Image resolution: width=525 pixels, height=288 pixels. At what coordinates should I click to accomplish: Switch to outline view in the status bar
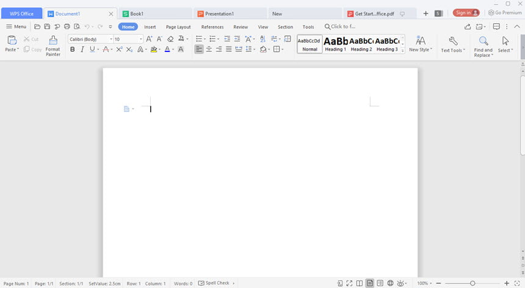[380, 283]
